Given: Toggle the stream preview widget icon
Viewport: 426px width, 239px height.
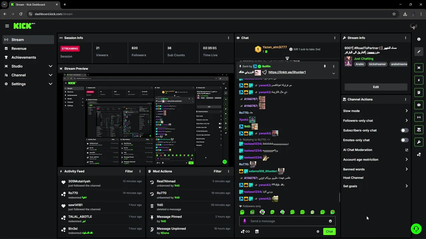Looking at the screenshot, I should [419, 68].
